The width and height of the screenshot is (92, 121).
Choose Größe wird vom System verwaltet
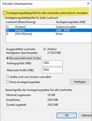click(8, 77)
